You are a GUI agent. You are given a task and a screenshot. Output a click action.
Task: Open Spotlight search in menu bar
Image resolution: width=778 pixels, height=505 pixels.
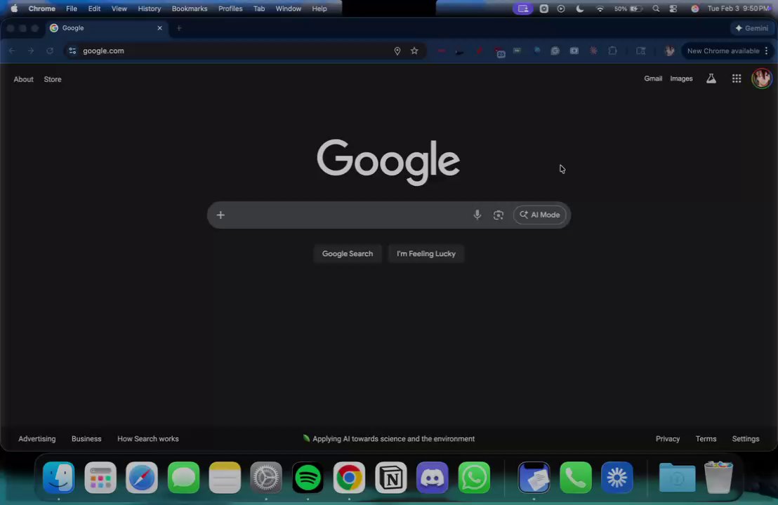pos(656,8)
